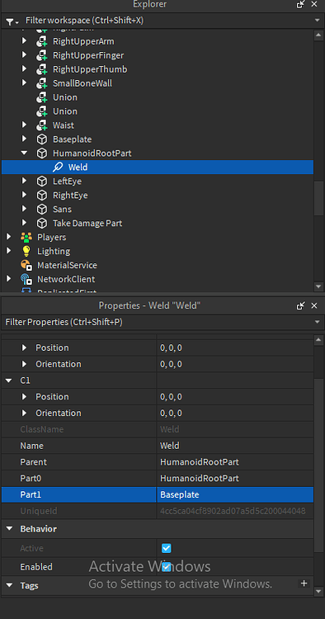Expand the NetworkClient node
The image size is (325, 619).
click(9, 279)
